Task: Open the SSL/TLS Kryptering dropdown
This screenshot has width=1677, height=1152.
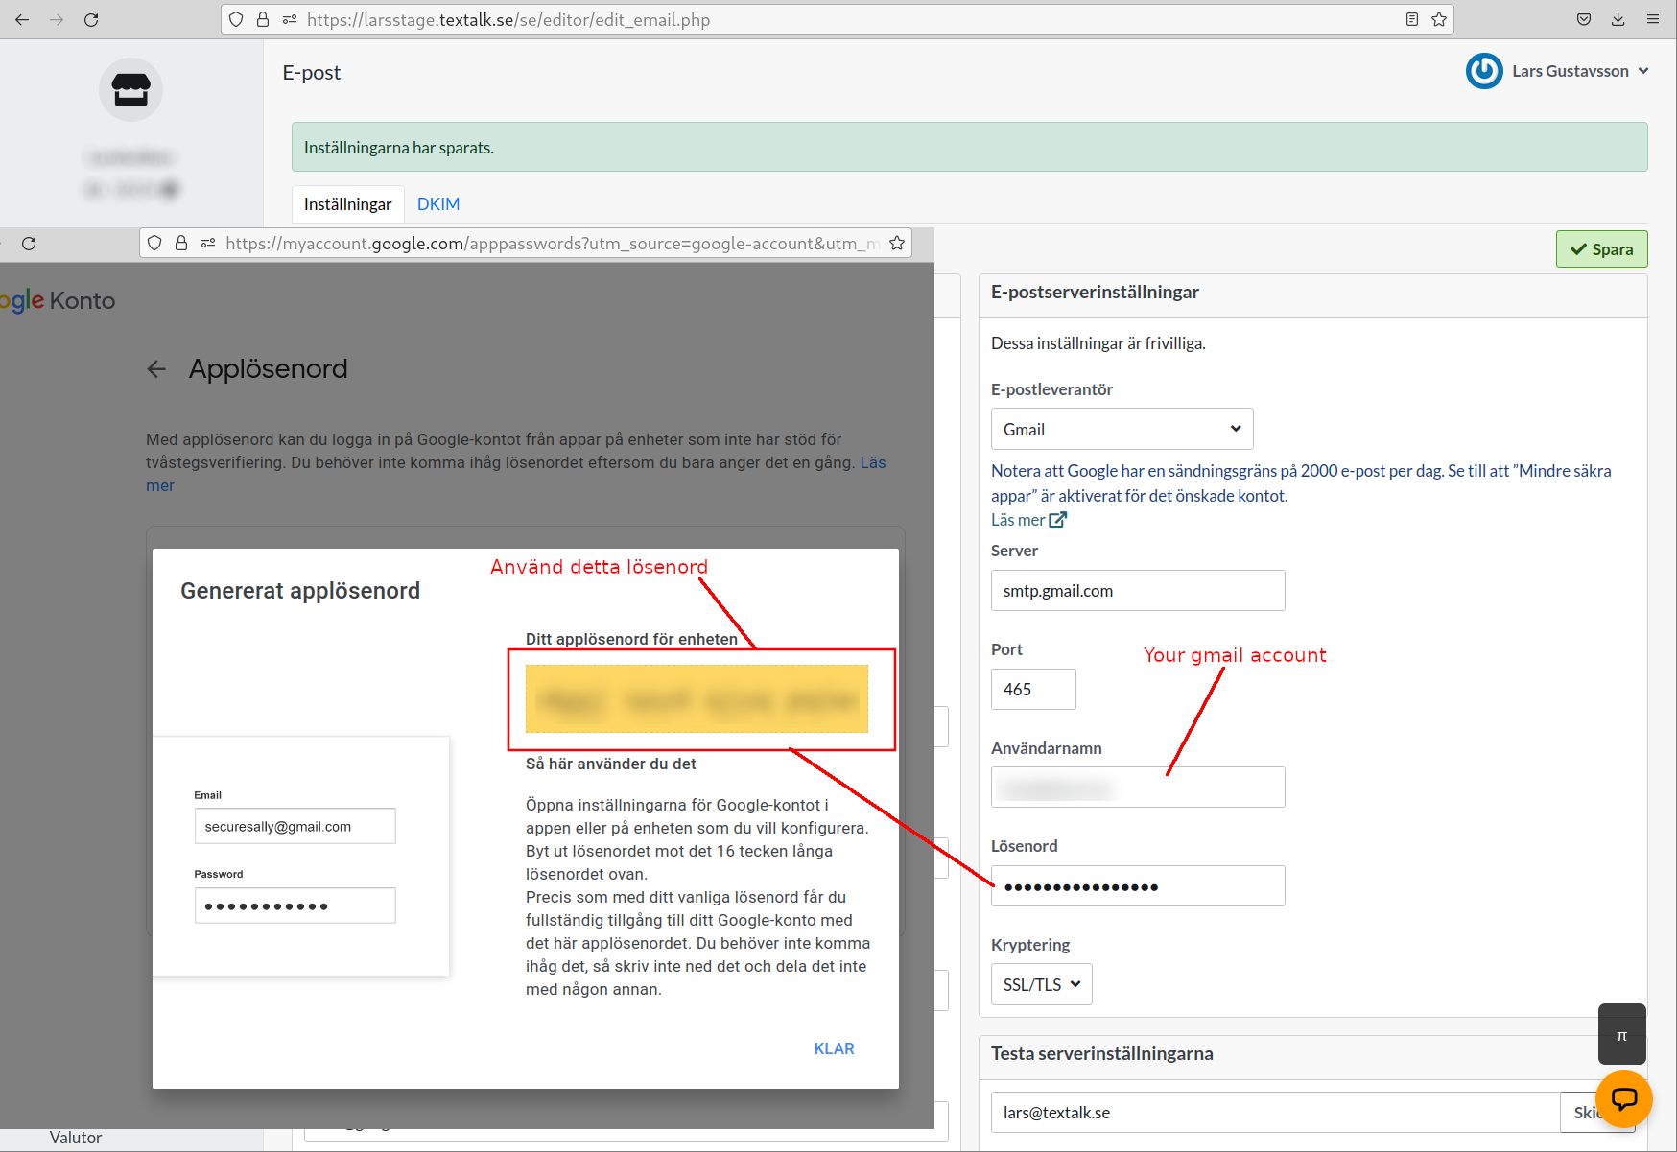Action: click(1041, 983)
